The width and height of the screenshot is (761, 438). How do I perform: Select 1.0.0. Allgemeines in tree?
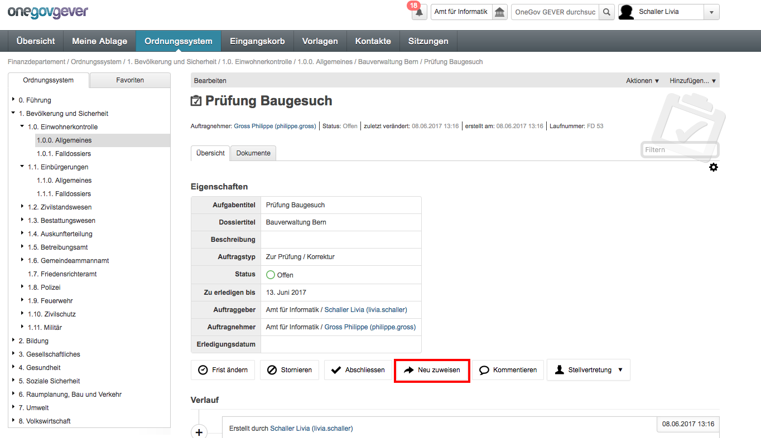click(x=64, y=140)
